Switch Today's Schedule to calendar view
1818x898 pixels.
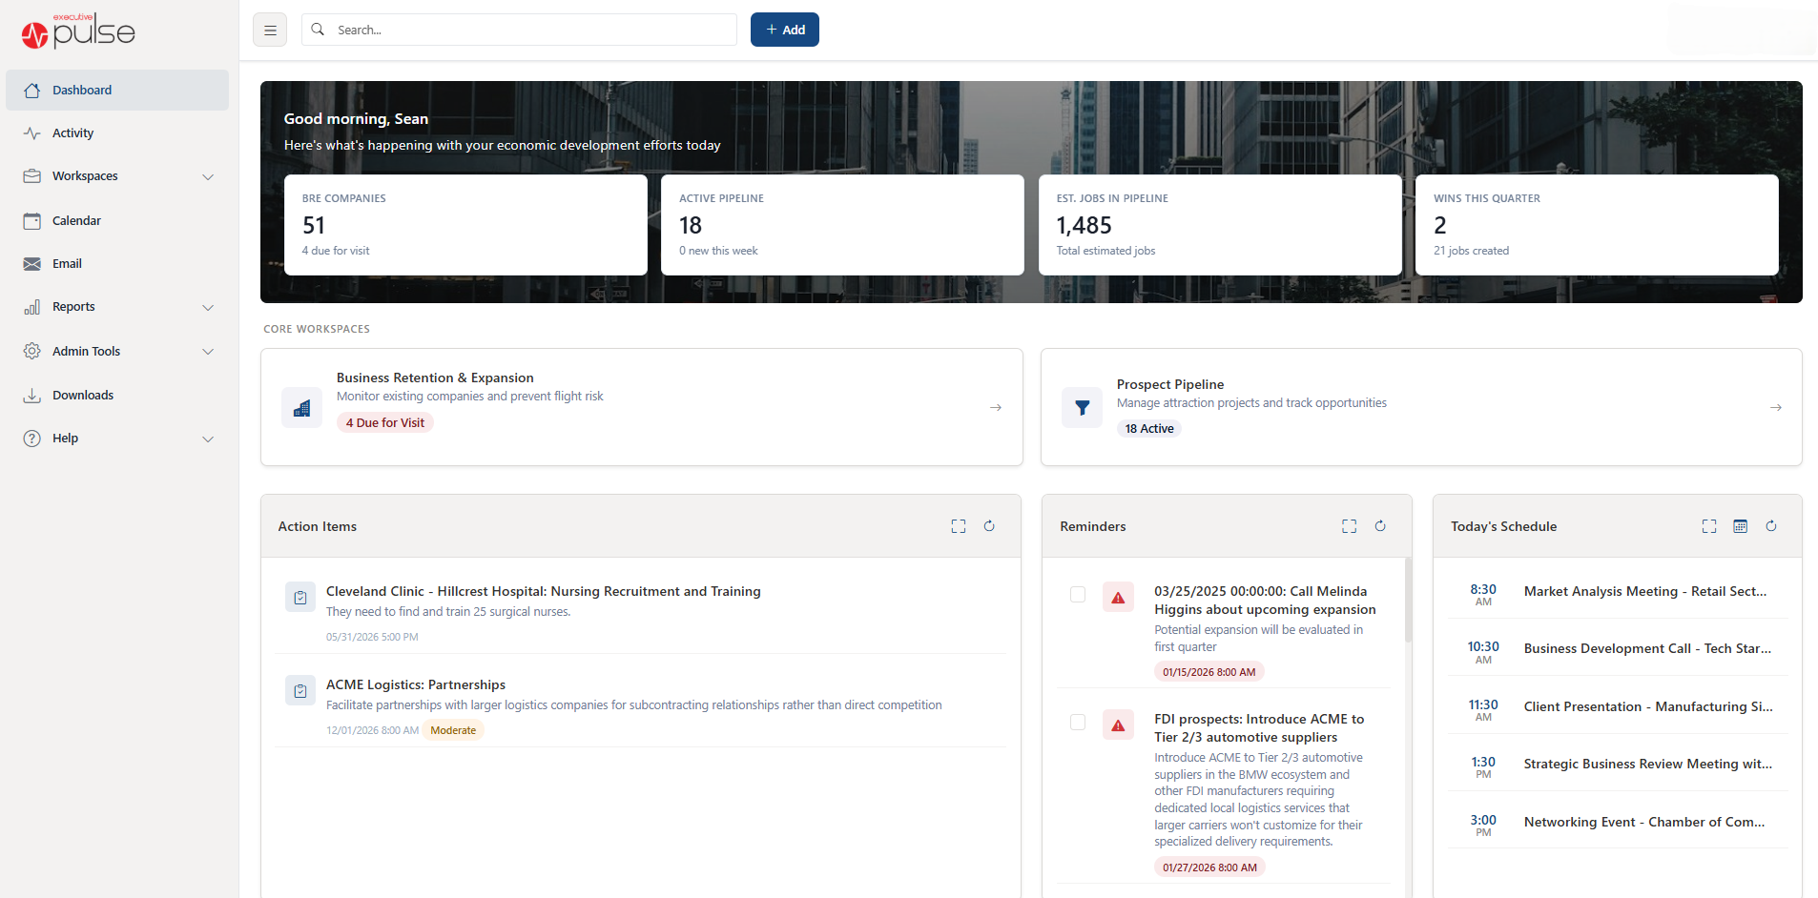[1740, 525]
